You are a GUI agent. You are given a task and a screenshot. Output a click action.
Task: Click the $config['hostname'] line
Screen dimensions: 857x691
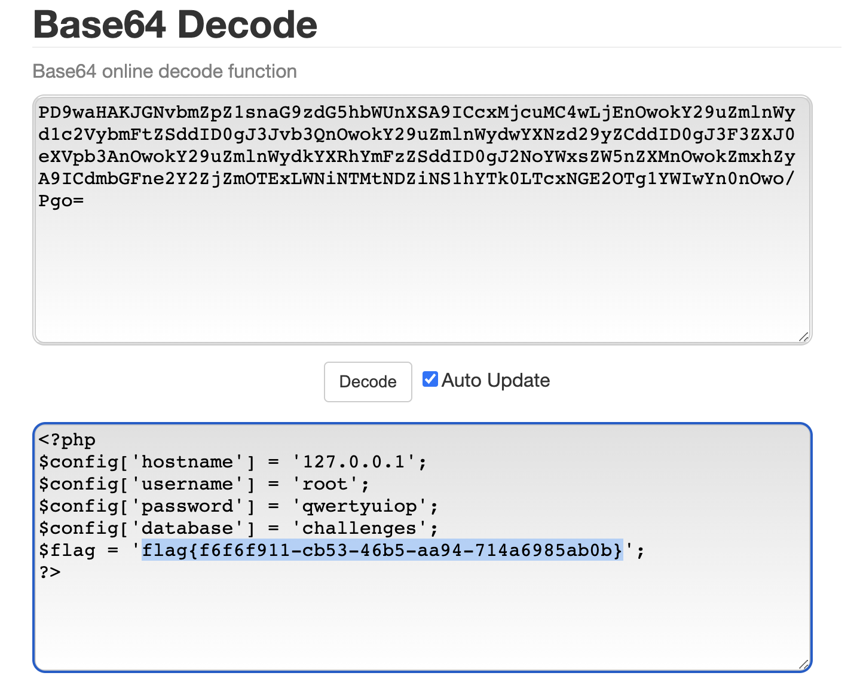[233, 462]
